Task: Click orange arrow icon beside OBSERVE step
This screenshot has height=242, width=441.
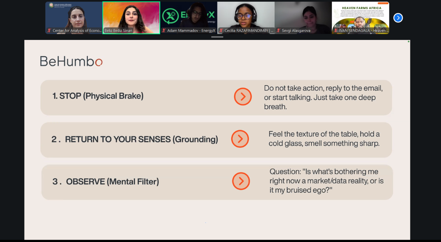Action: click(241, 181)
